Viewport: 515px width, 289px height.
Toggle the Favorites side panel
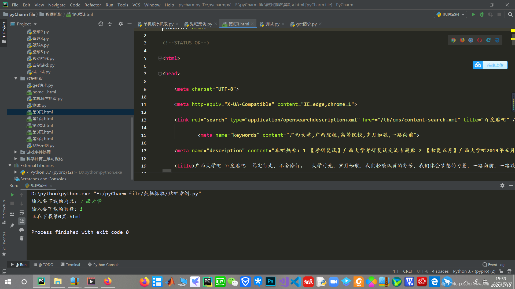[x=4, y=244]
